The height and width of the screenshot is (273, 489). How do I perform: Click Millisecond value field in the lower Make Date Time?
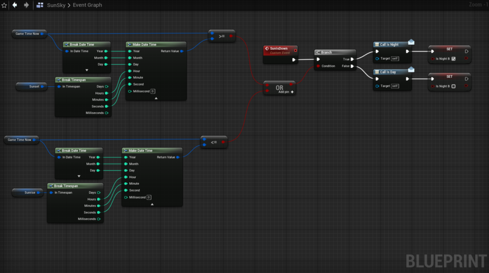(149, 197)
